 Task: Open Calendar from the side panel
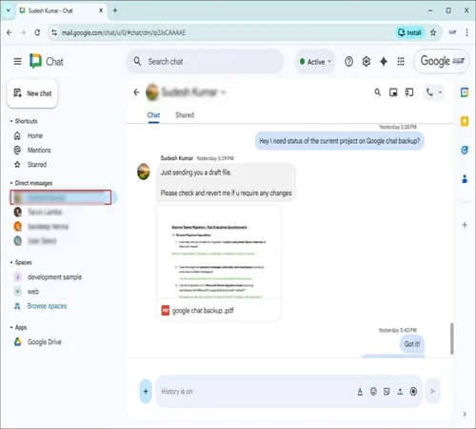[465, 92]
